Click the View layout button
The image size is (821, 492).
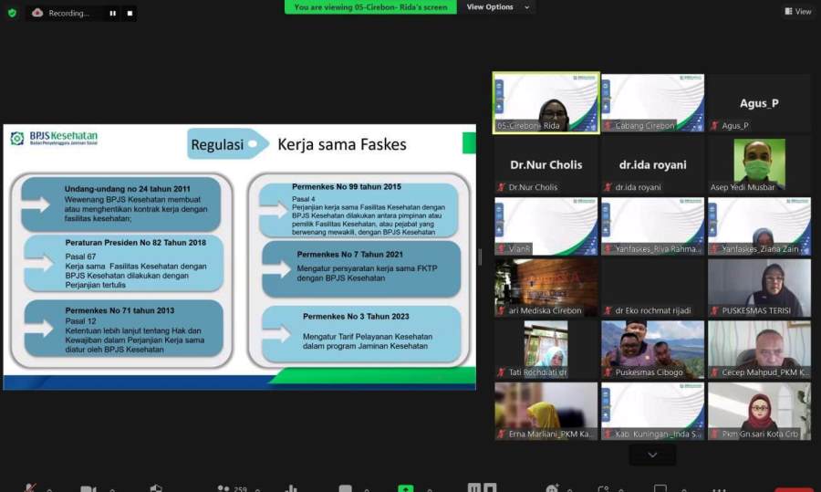click(798, 11)
